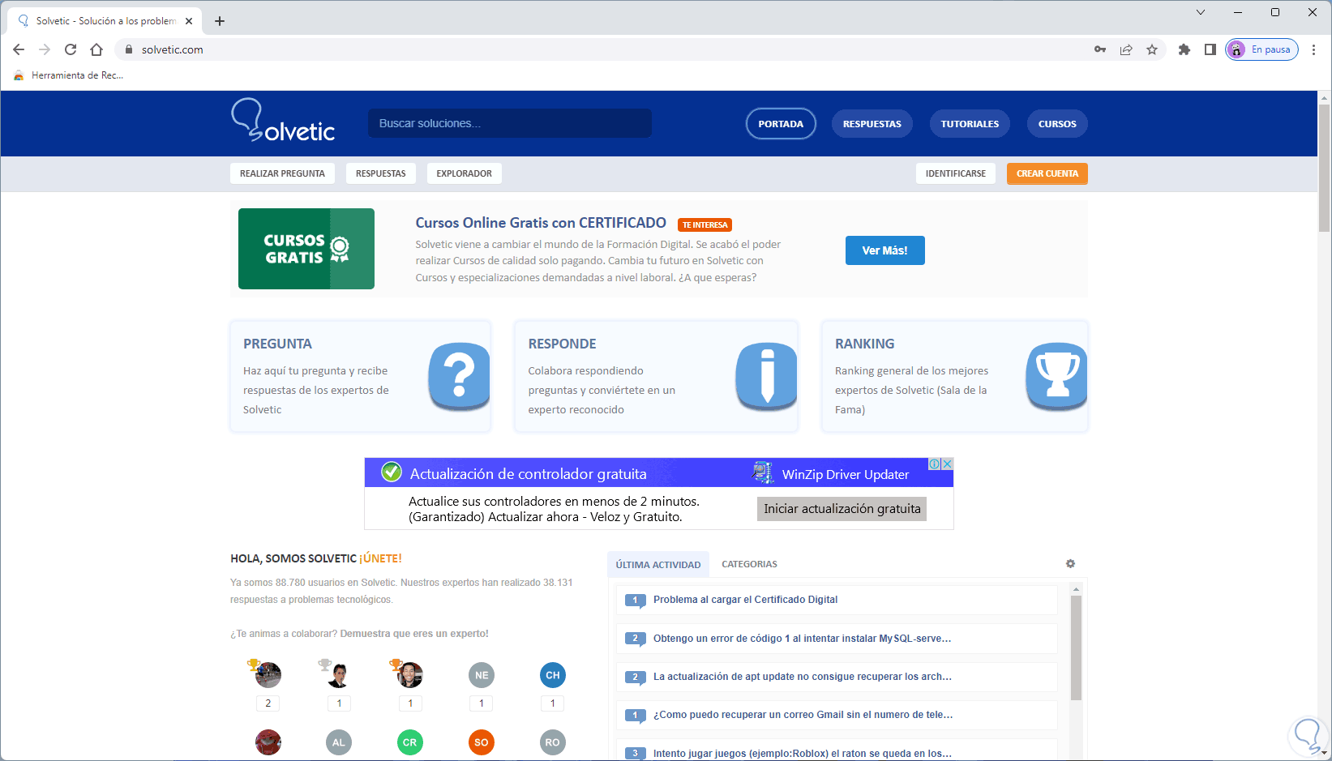Close the Solvetic browser tab
Viewport: 1332px width, 761px height.
(190, 21)
